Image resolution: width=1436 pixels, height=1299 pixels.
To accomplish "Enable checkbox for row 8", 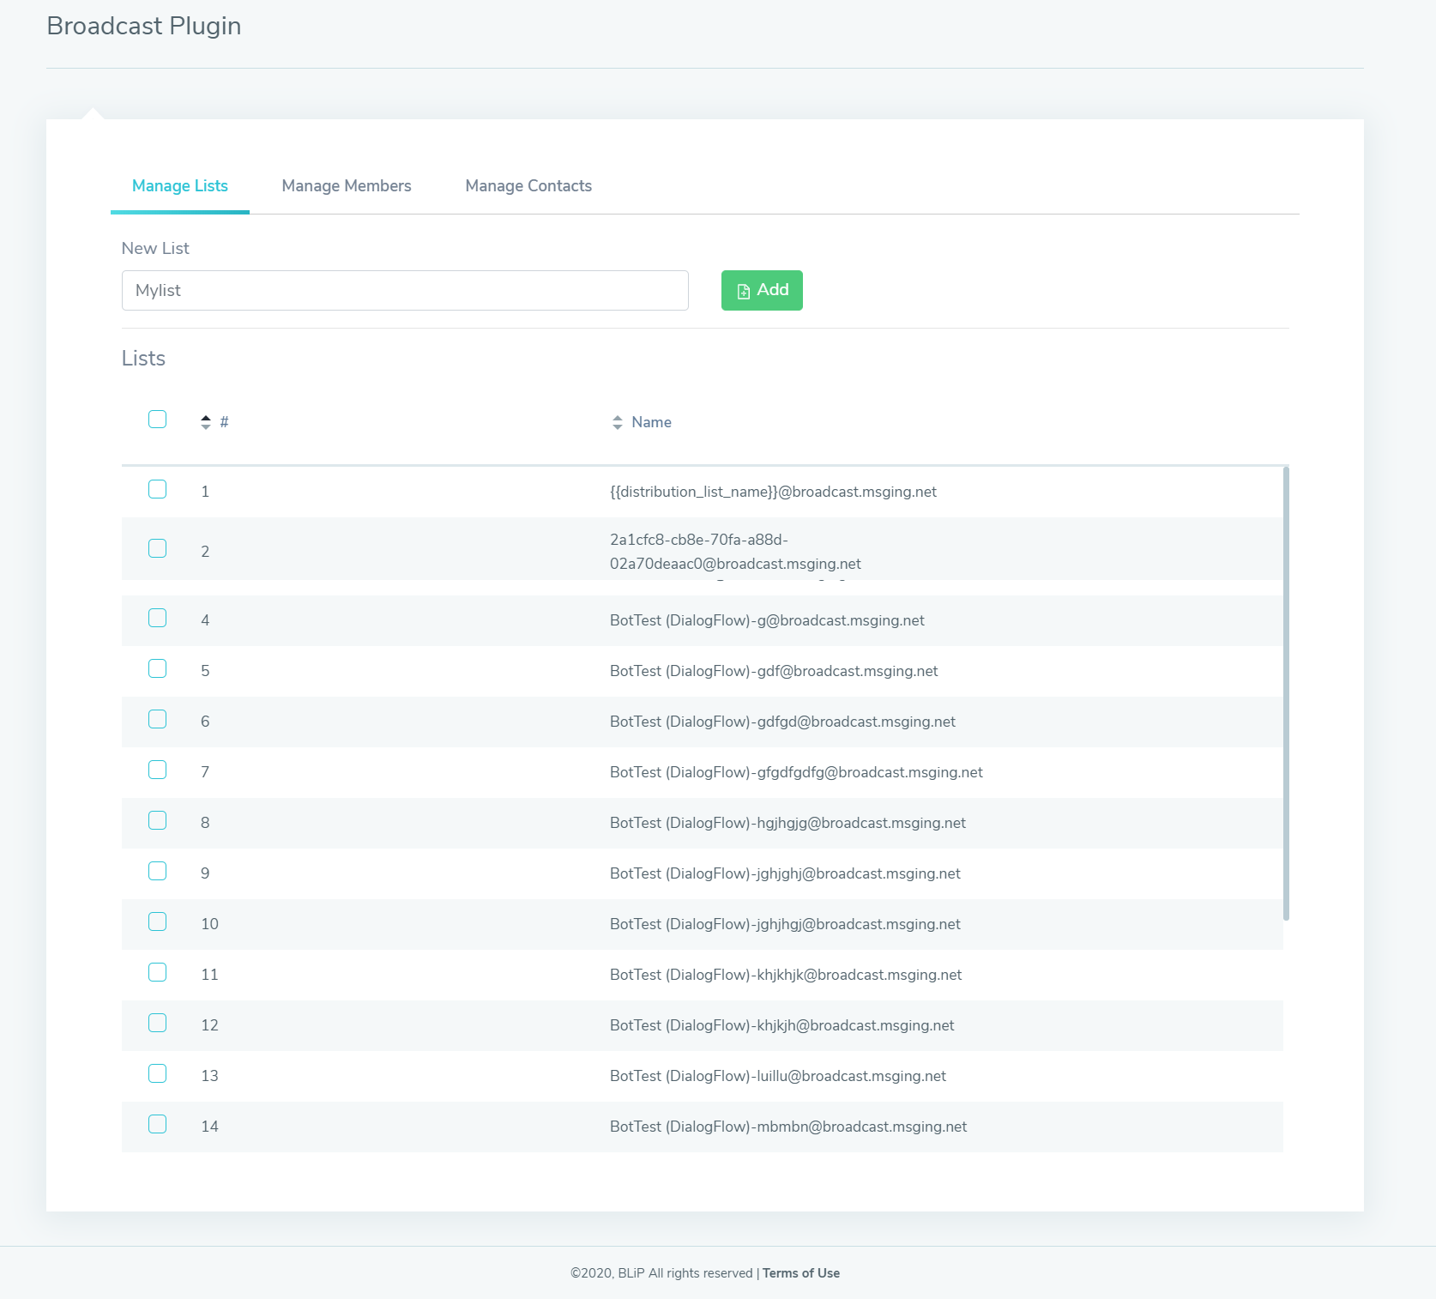I will pos(157,820).
